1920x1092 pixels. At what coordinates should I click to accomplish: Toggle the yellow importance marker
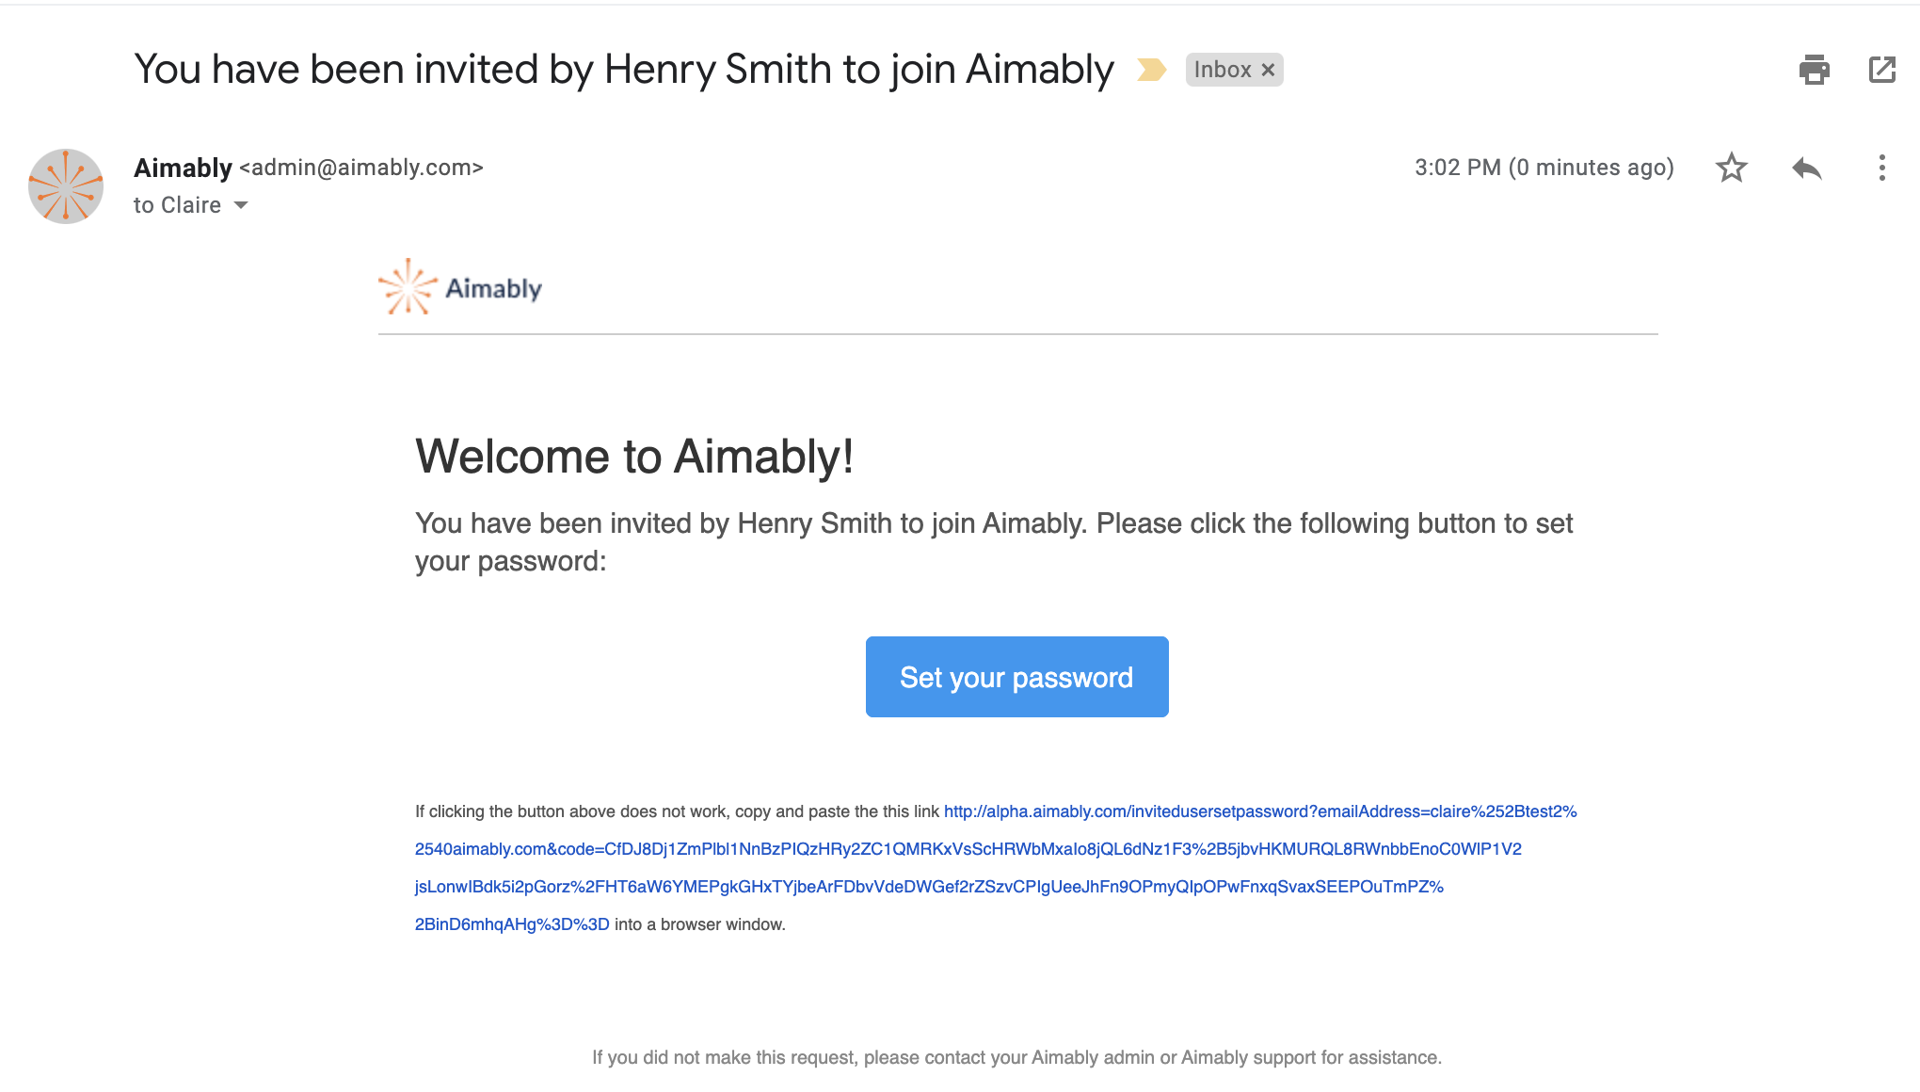tap(1151, 70)
